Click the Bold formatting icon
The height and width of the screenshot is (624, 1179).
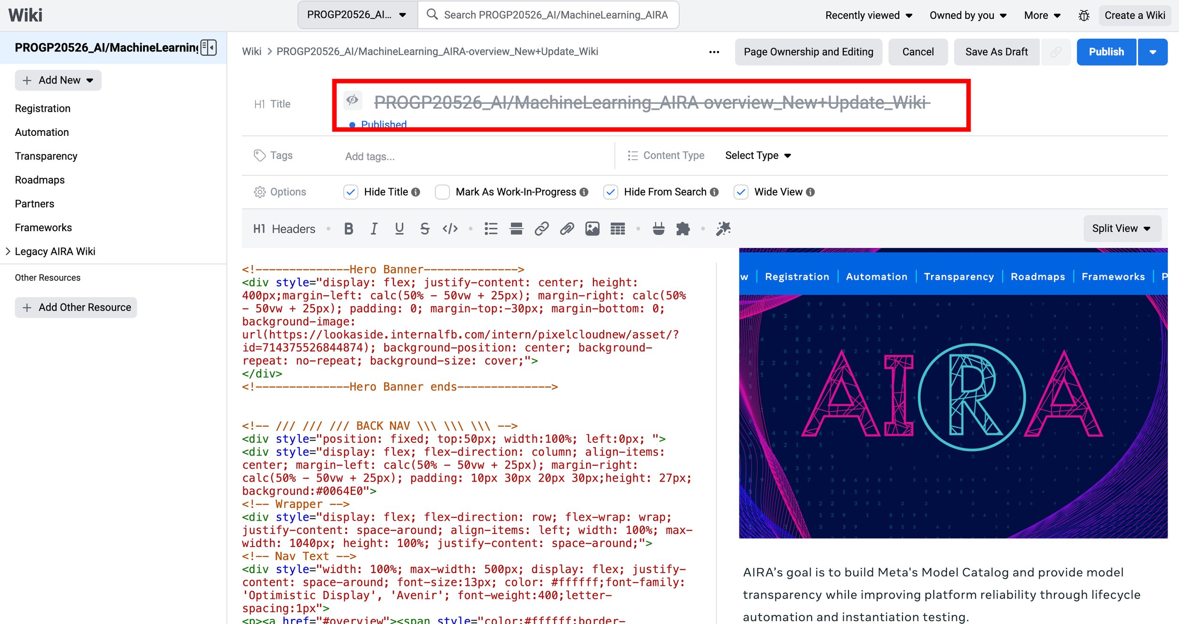pos(349,229)
